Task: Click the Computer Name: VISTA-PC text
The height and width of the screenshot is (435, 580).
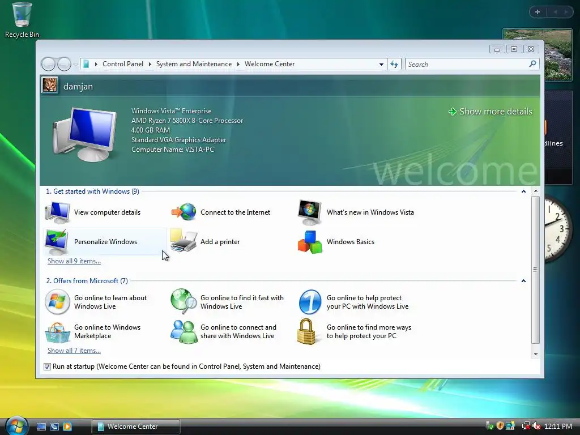Action: 173,150
